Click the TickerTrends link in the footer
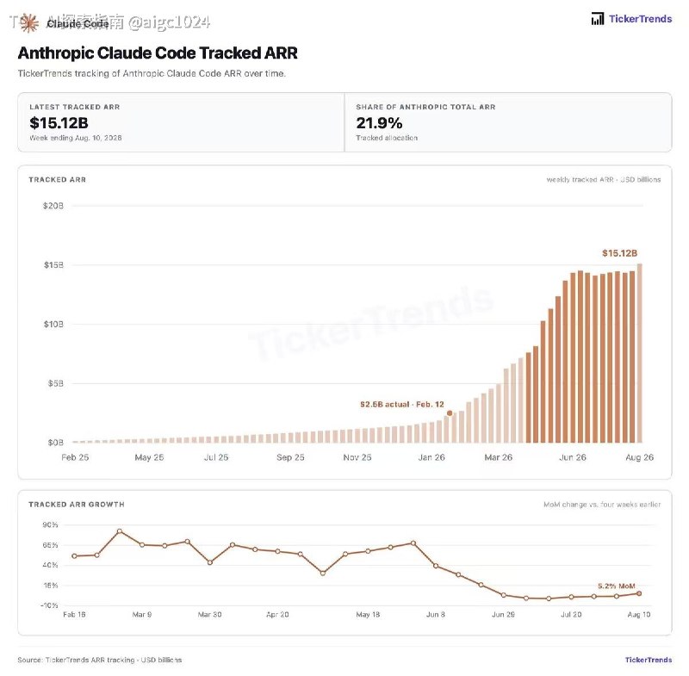The height and width of the screenshot is (676, 689). [649, 660]
